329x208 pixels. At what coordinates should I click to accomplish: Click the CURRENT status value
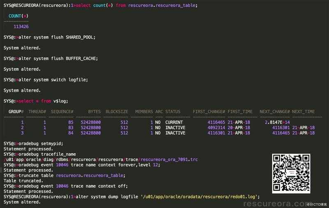[174, 122]
